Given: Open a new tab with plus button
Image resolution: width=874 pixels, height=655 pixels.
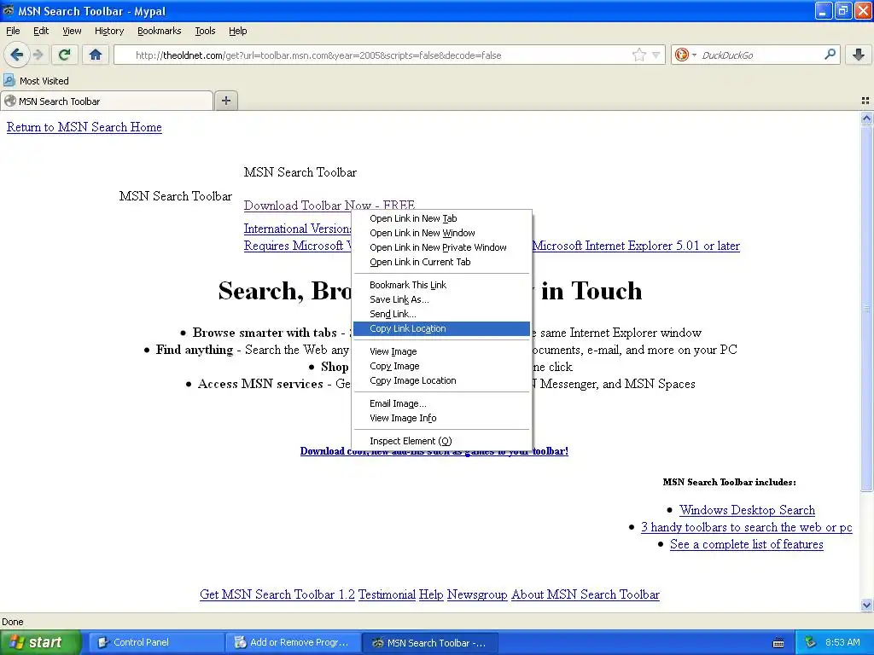Looking at the screenshot, I should (225, 101).
